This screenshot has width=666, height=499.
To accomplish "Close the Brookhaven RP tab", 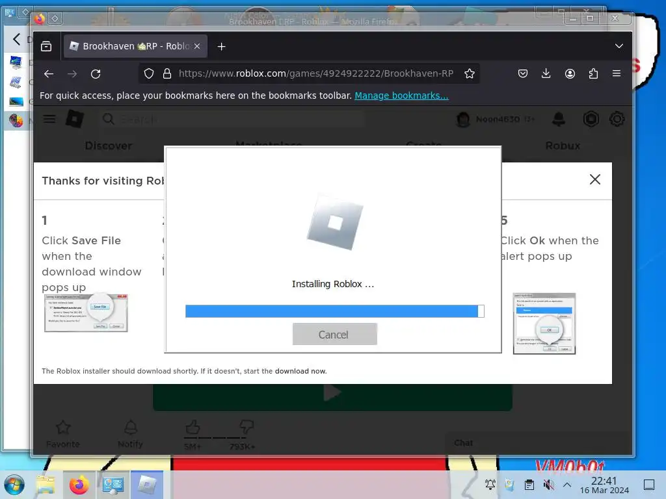I will 197,46.
